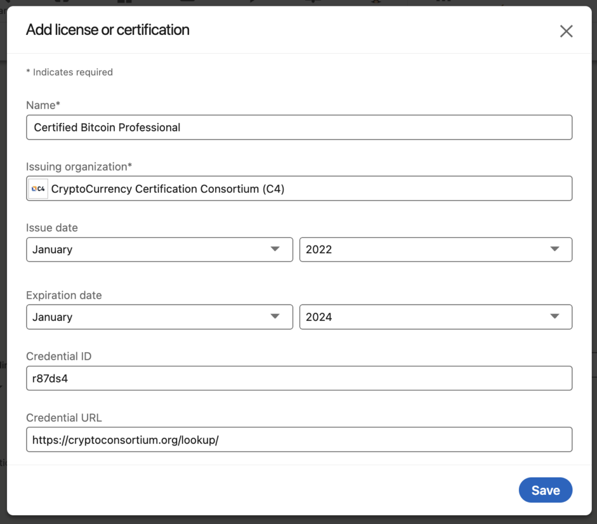Close the Add license or certification dialog
597x524 pixels.
566,31
